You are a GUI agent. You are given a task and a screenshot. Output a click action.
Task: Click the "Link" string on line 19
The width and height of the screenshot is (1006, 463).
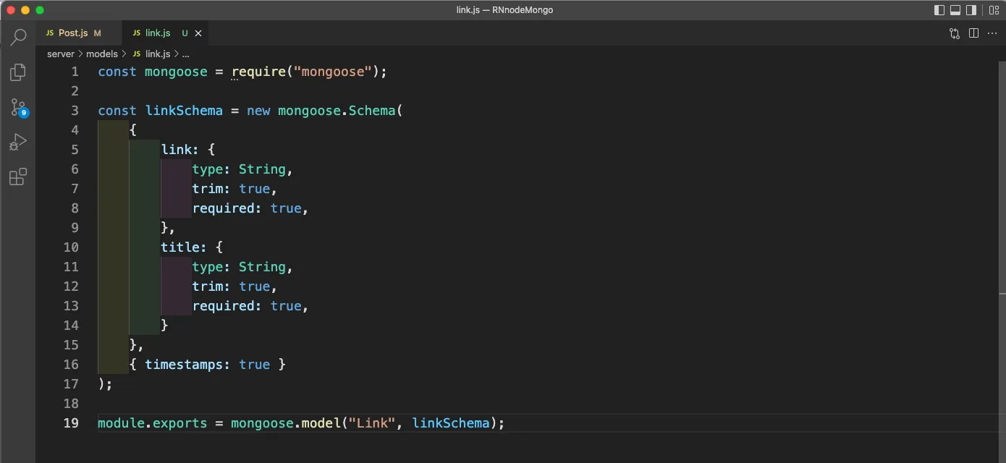coord(372,423)
